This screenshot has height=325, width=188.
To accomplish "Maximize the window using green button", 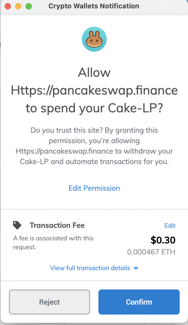I will [x=28, y=6].
